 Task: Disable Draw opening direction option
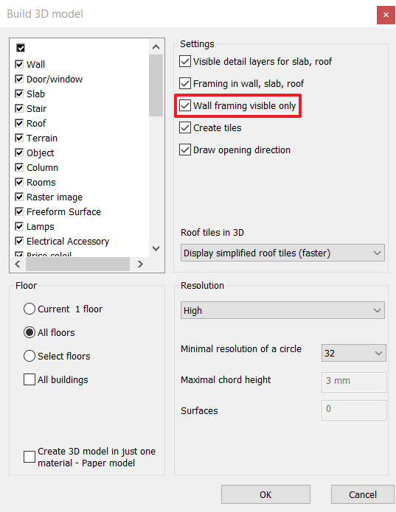[185, 150]
